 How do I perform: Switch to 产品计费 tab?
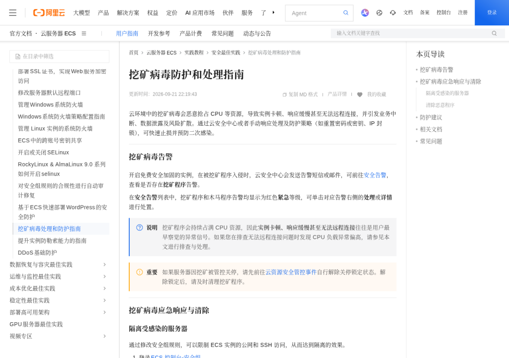point(190,33)
